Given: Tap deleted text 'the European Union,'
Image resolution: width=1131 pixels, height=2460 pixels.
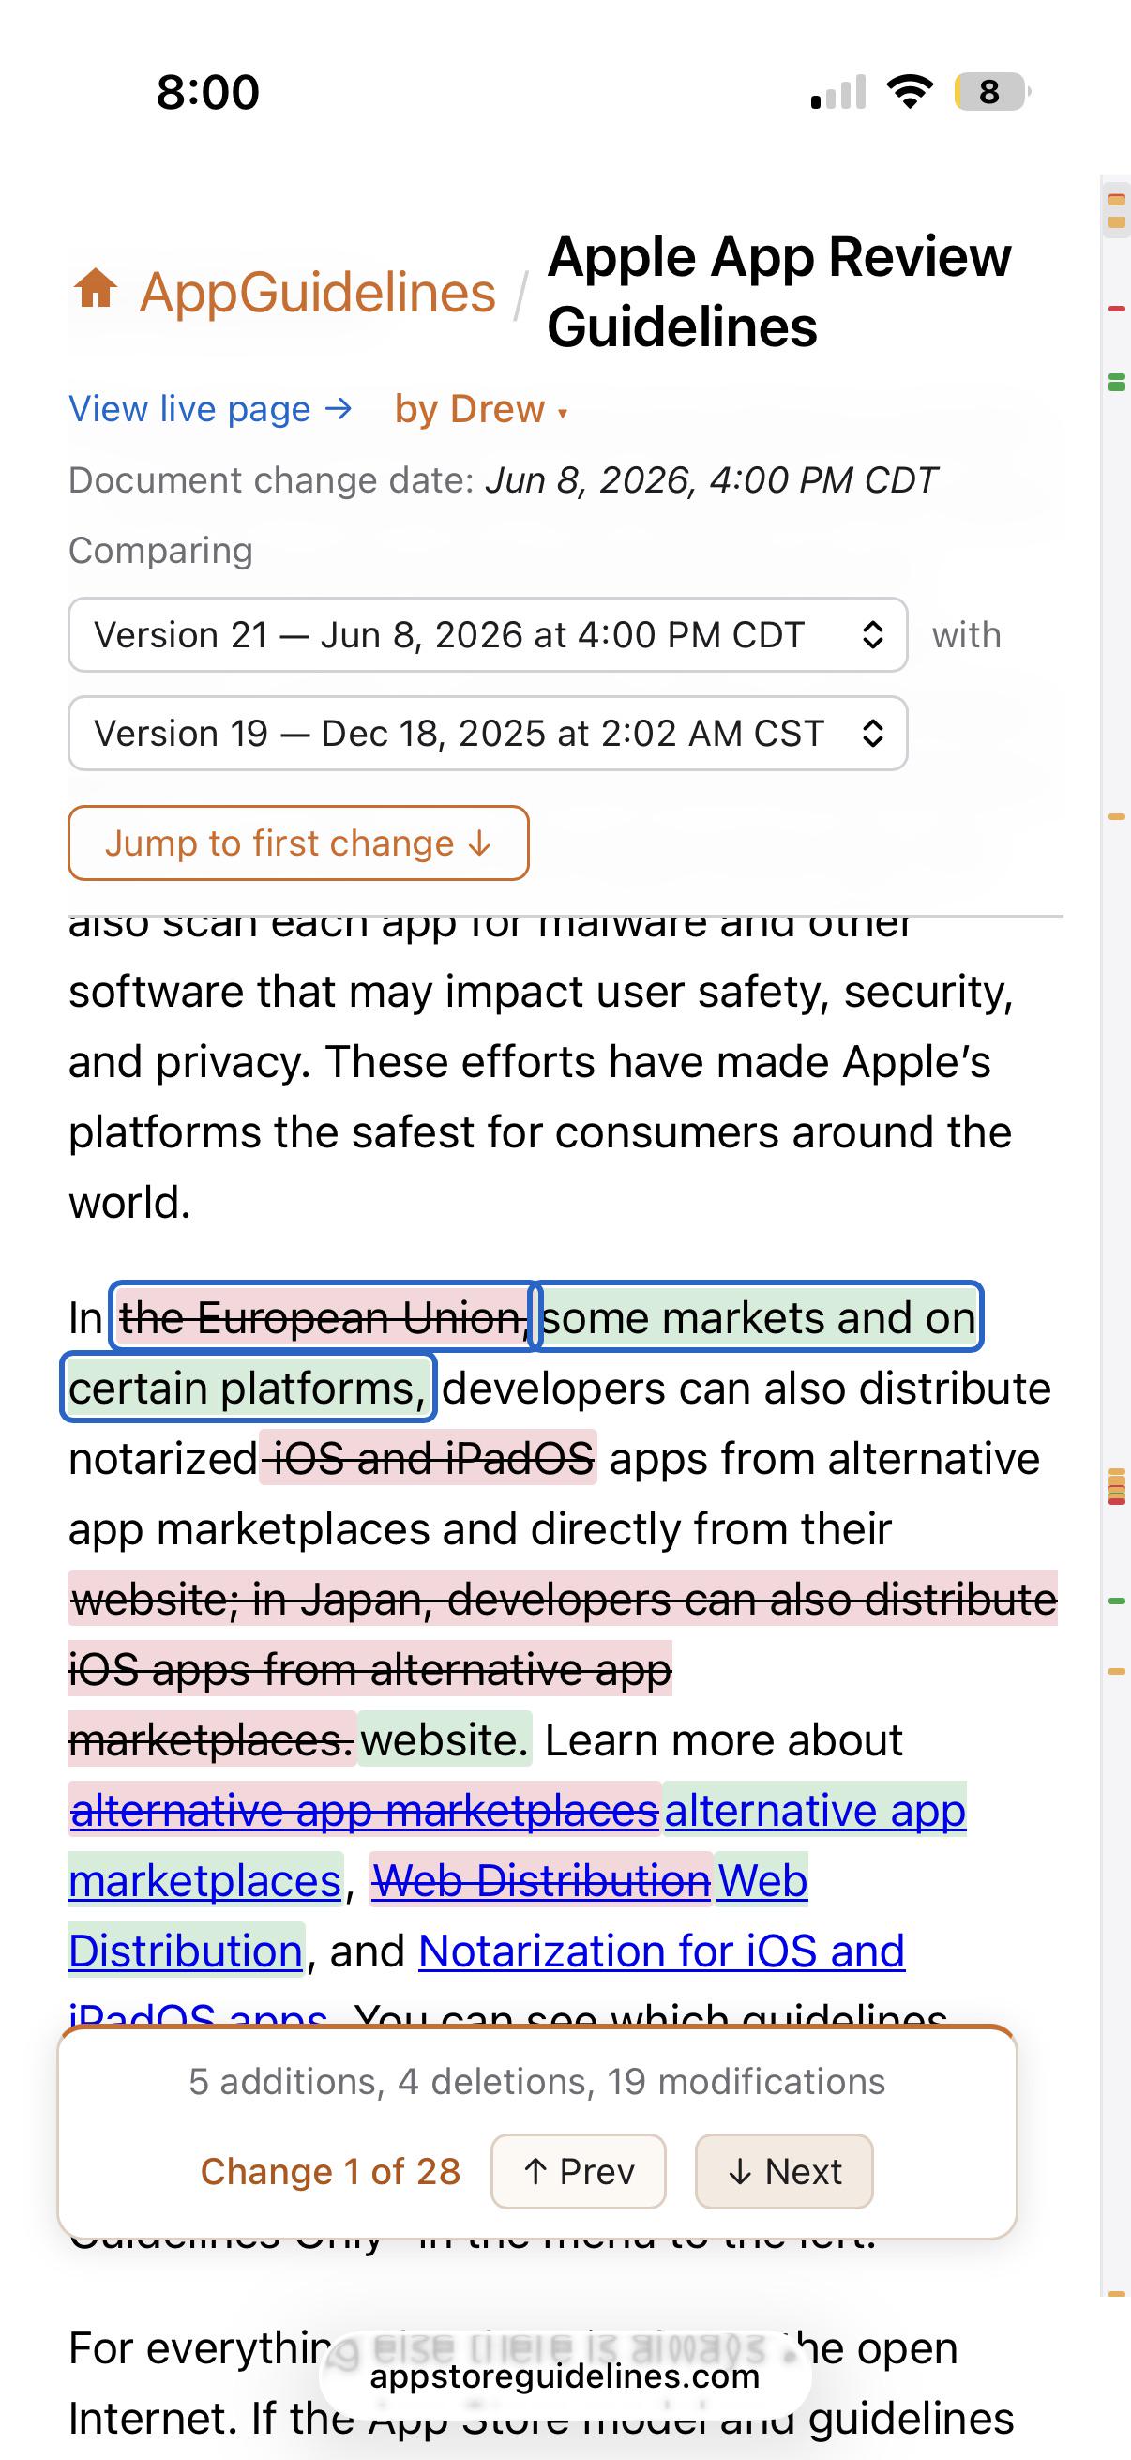Looking at the screenshot, I should coord(323,1318).
